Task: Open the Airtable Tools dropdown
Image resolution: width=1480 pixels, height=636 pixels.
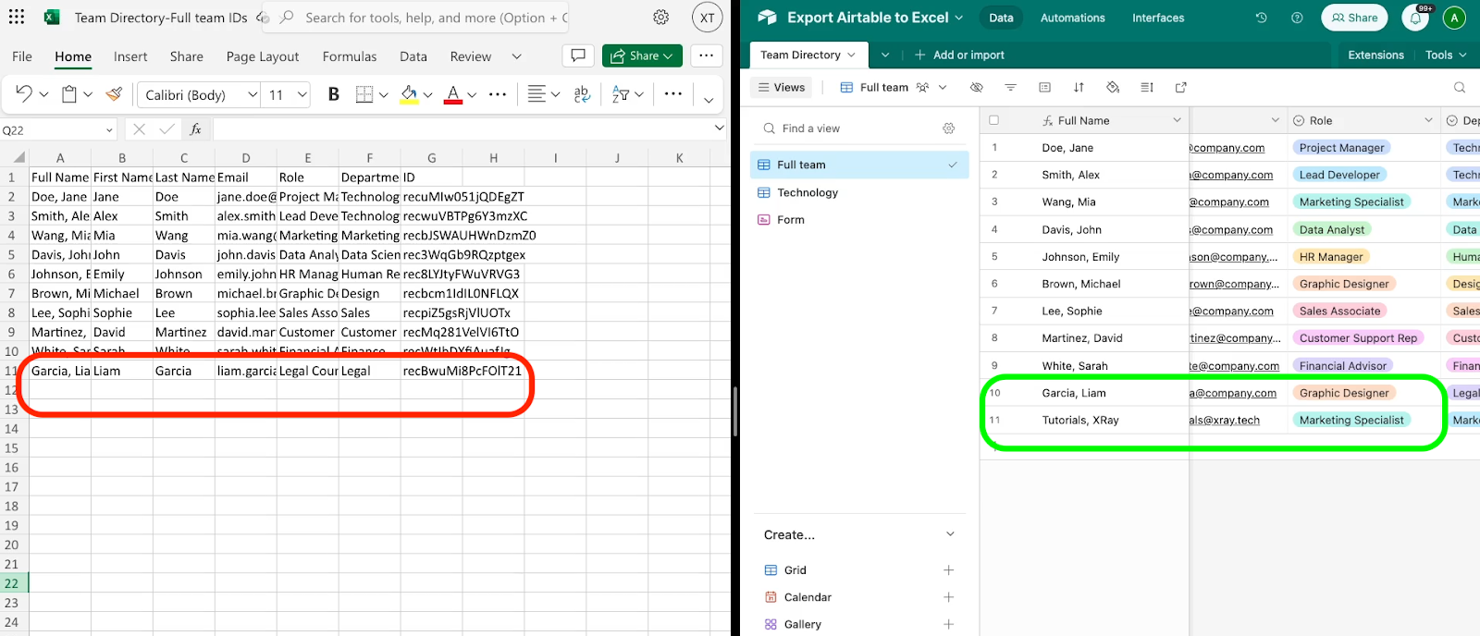Action: [x=1446, y=55]
